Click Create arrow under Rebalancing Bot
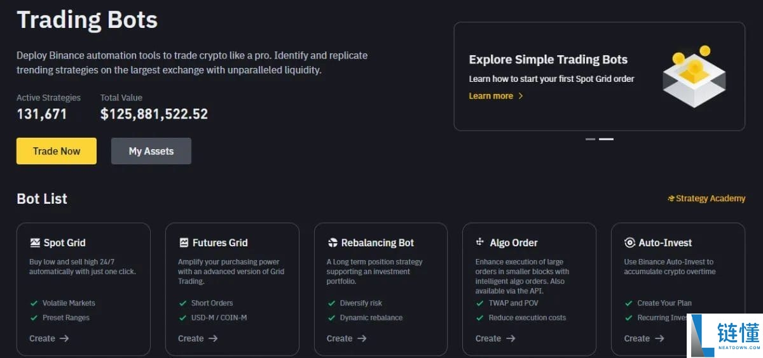Viewport: 763px width, 358px height. tap(362, 338)
